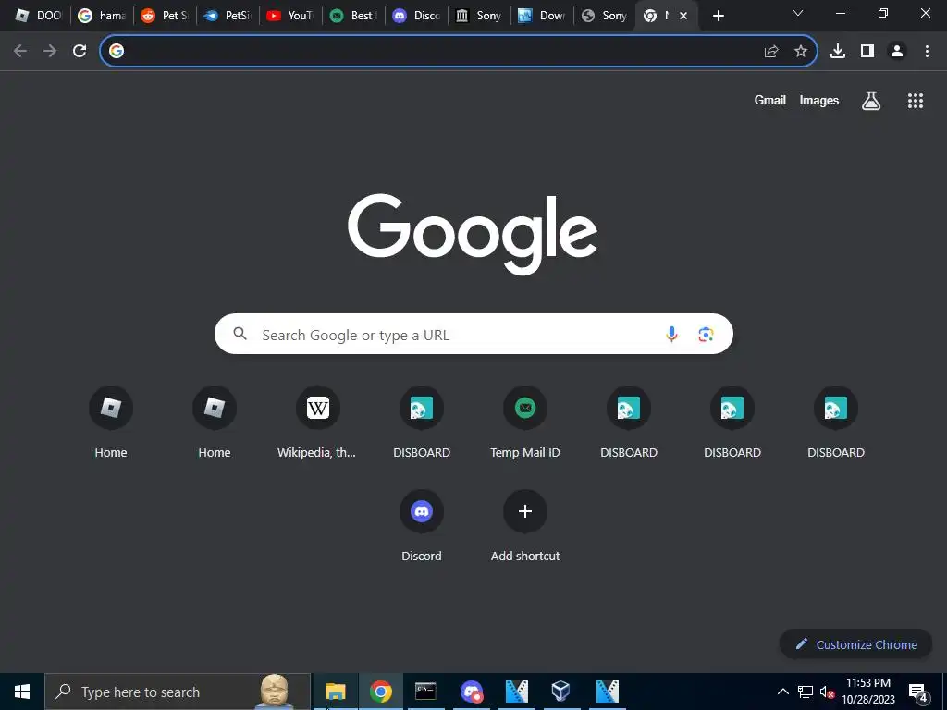Image resolution: width=947 pixels, height=710 pixels.
Task: Open Gmail link
Action: click(770, 100)
